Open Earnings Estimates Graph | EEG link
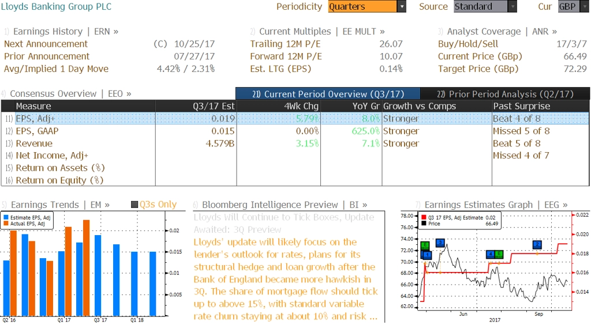This screenshot has height=325, width=591. click(496, 205)
